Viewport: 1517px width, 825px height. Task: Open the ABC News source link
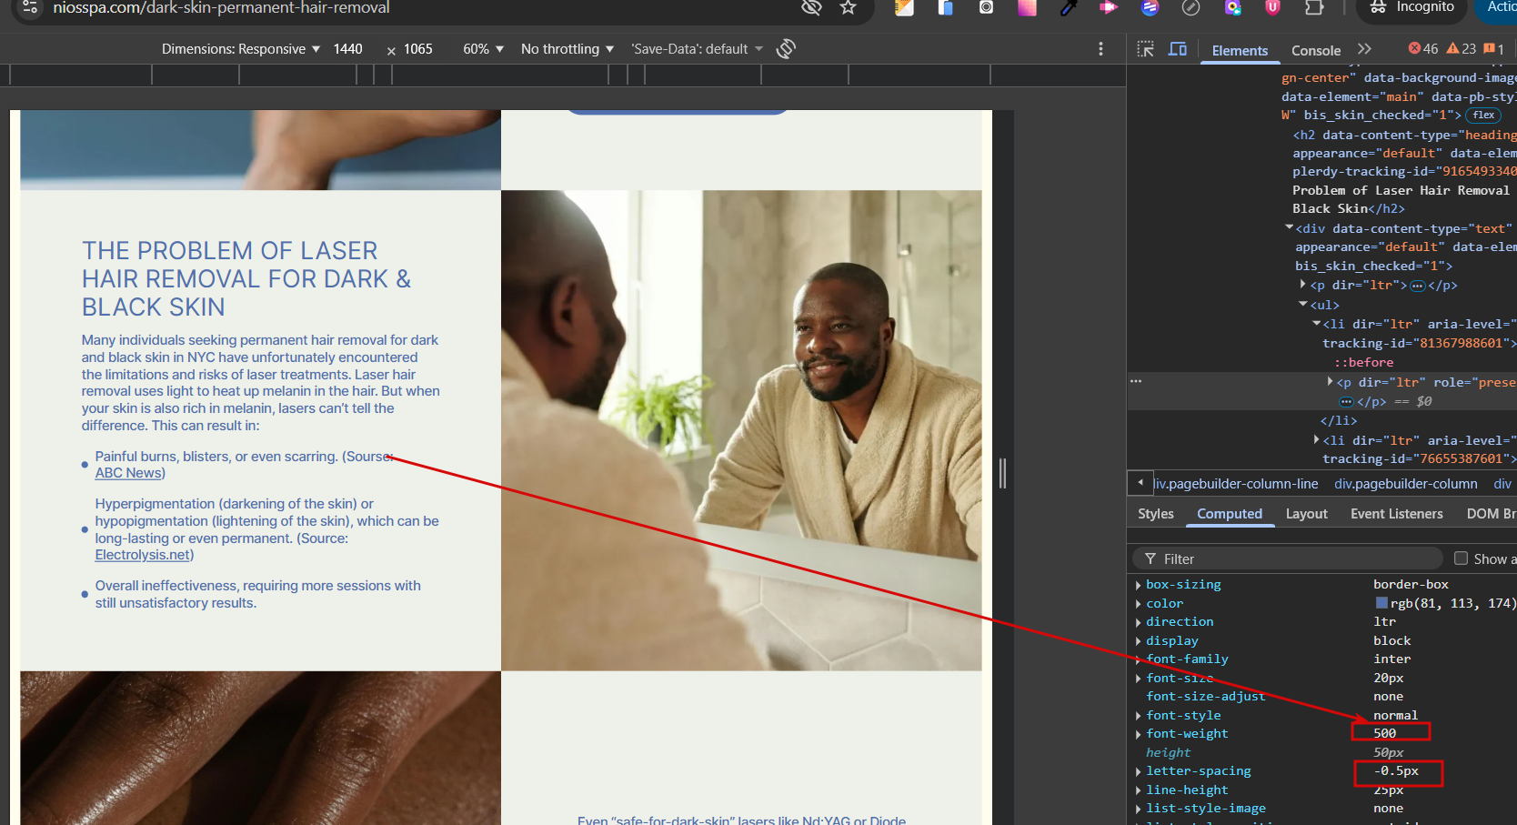129,473
